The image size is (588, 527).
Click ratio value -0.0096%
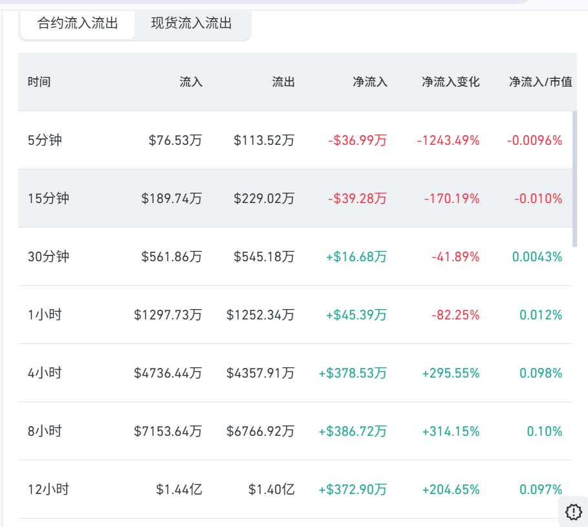(534, 140)
